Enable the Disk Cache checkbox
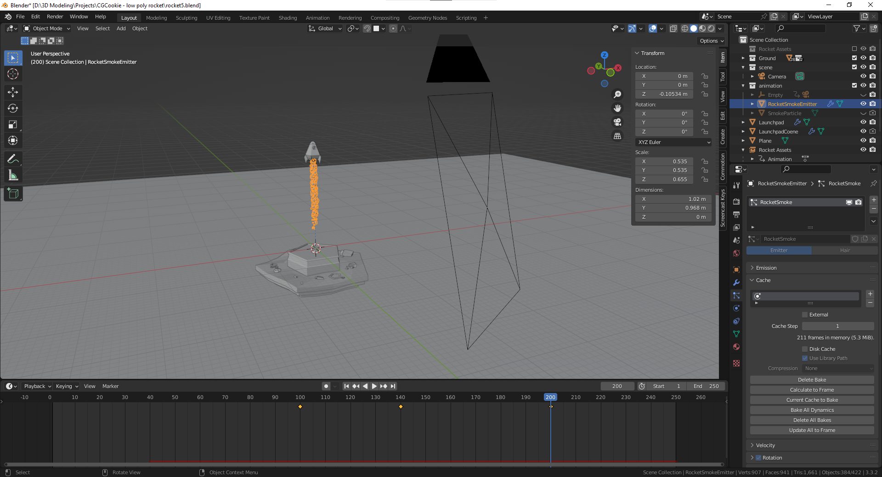This screenshot has height=477, width=882. [x=805, y=349]
